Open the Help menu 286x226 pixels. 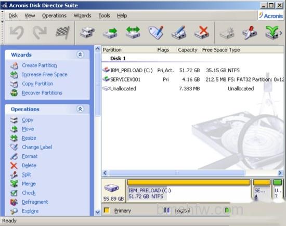click(122, 16)
